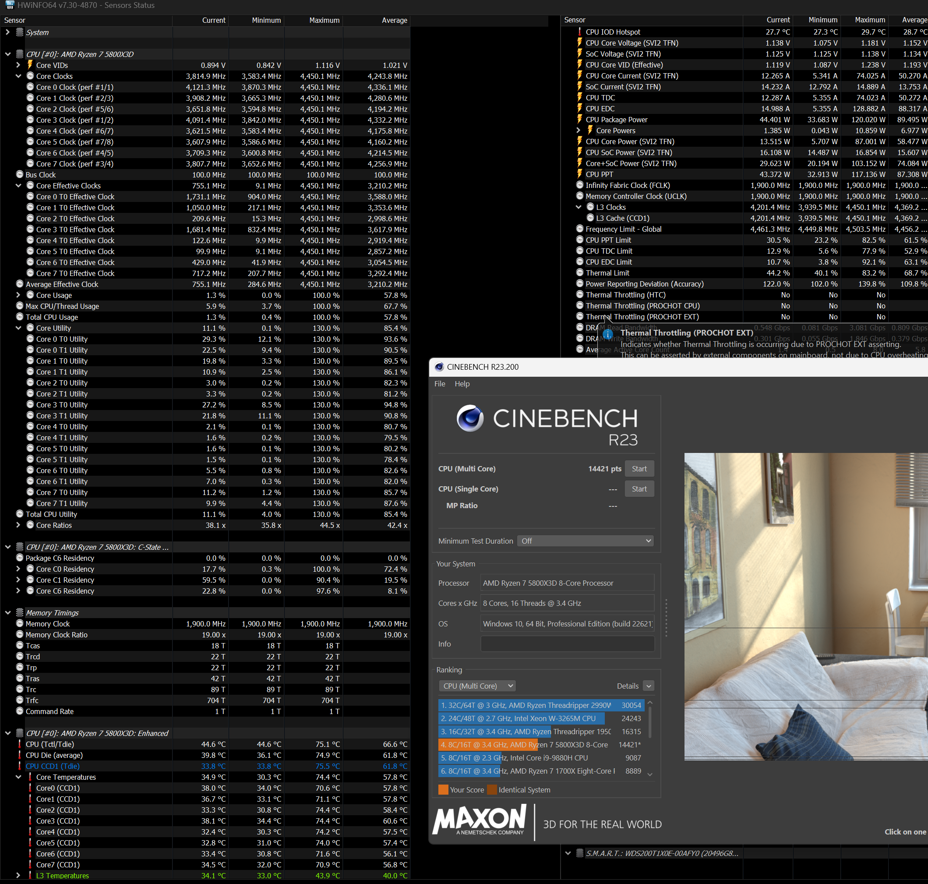Click the chip icon next to System

click(x=20, y=32)
